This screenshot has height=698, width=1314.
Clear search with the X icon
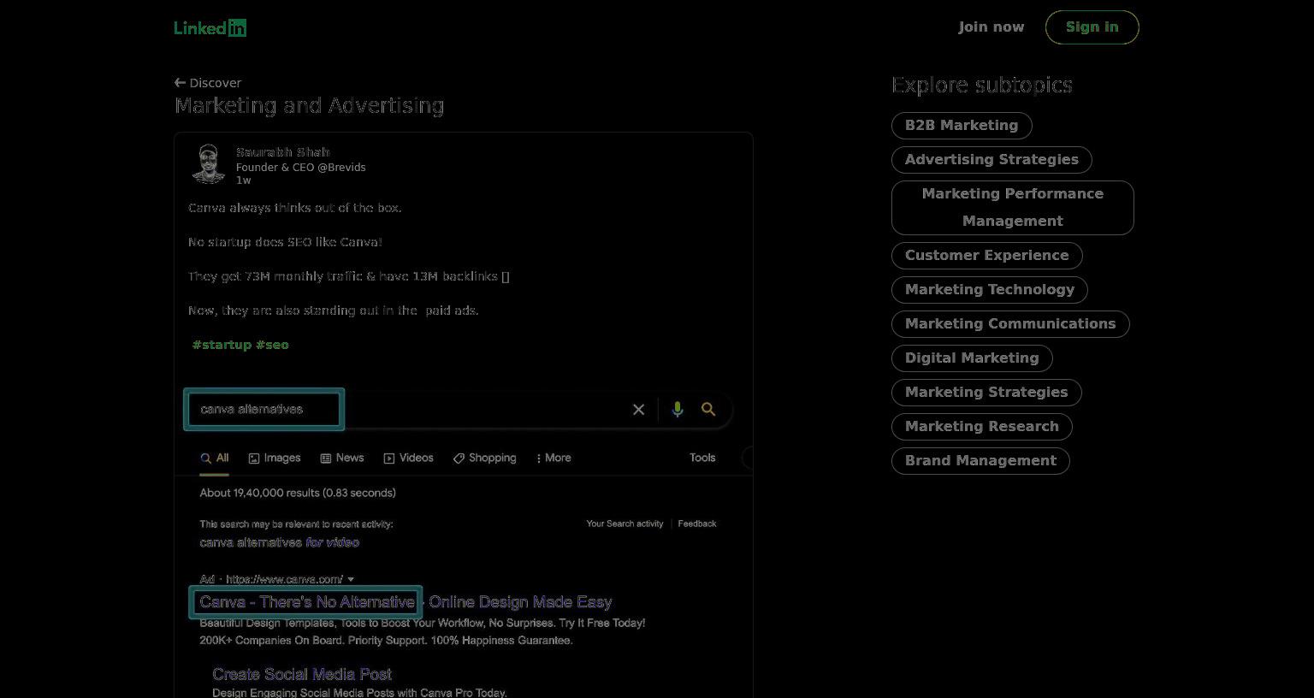(638, 410)
